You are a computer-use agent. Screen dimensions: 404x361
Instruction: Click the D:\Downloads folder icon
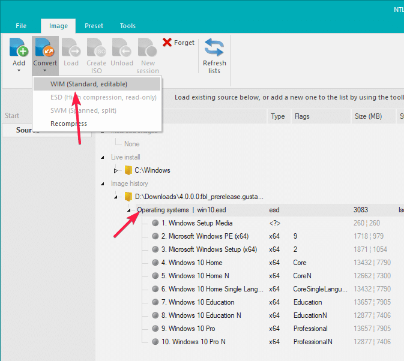(x=128, y=197)
